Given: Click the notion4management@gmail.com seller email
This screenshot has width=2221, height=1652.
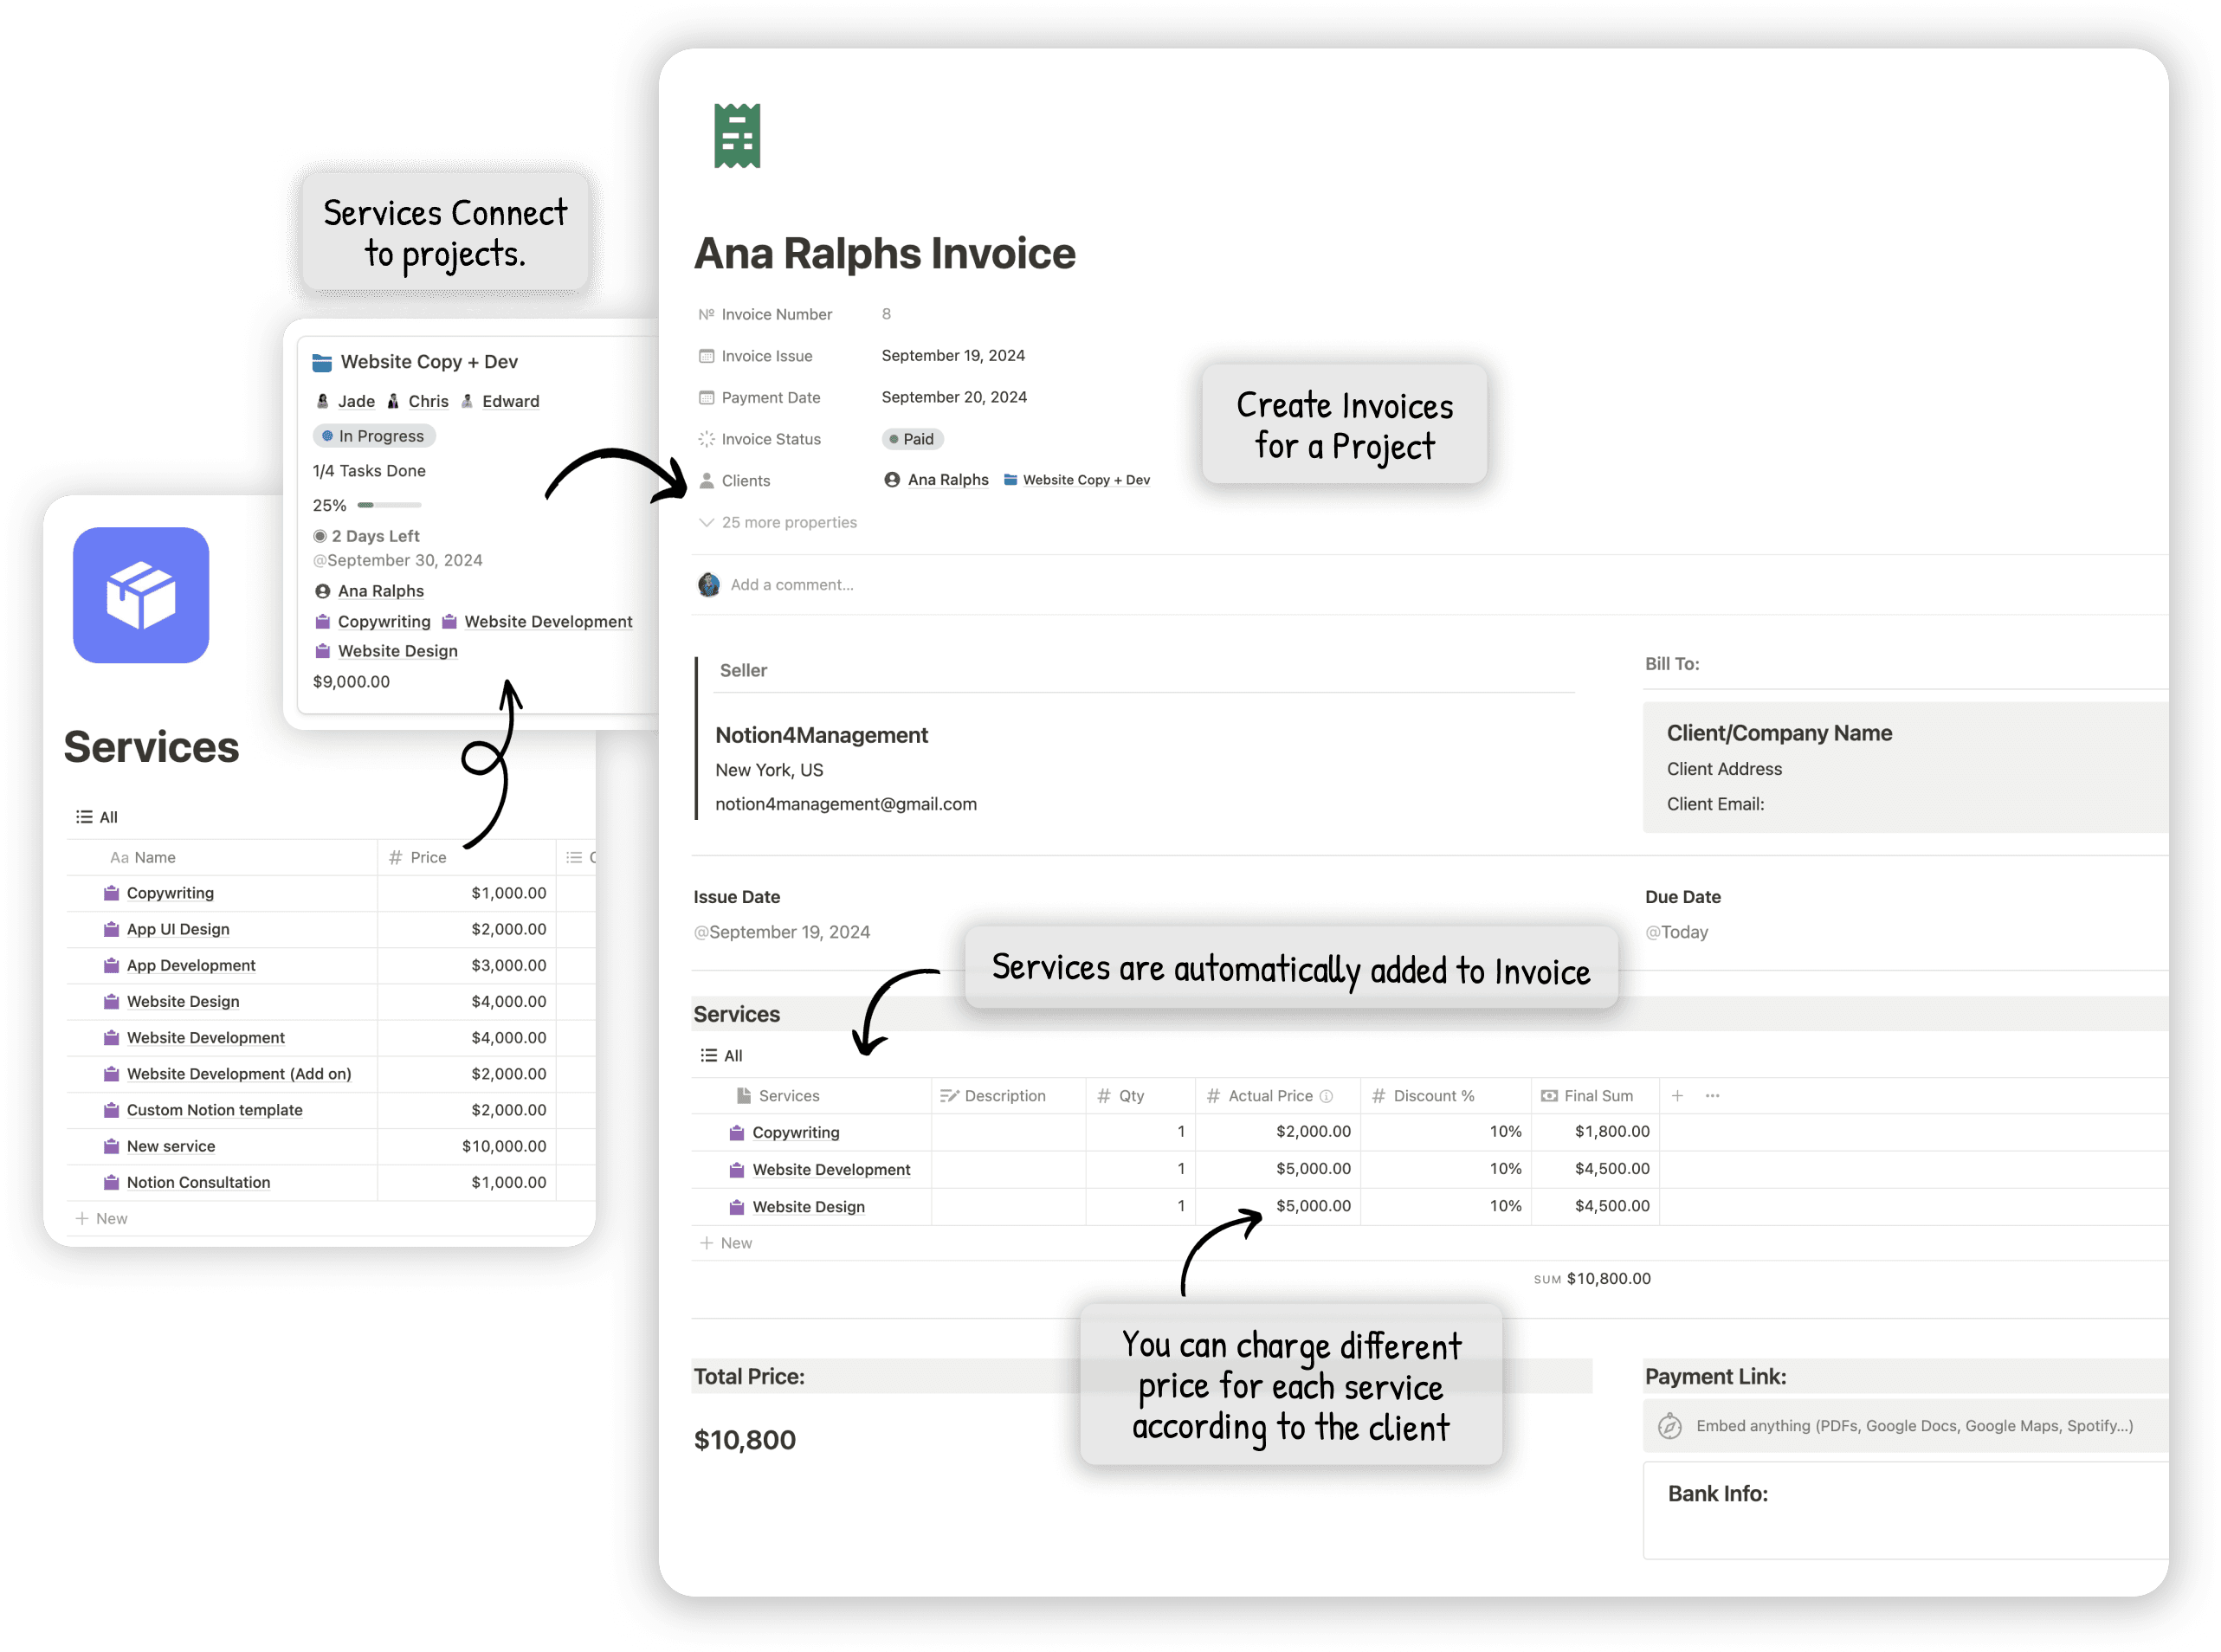Looking at the screenshot, I should click(845, 804).
